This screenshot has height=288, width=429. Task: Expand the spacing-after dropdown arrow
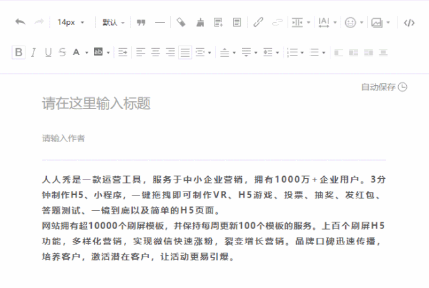coord(256,53)
